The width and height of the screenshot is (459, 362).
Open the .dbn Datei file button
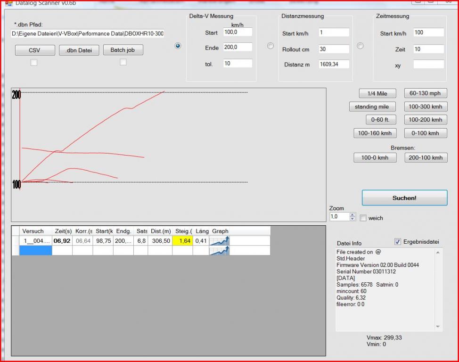tap(79, 50)
